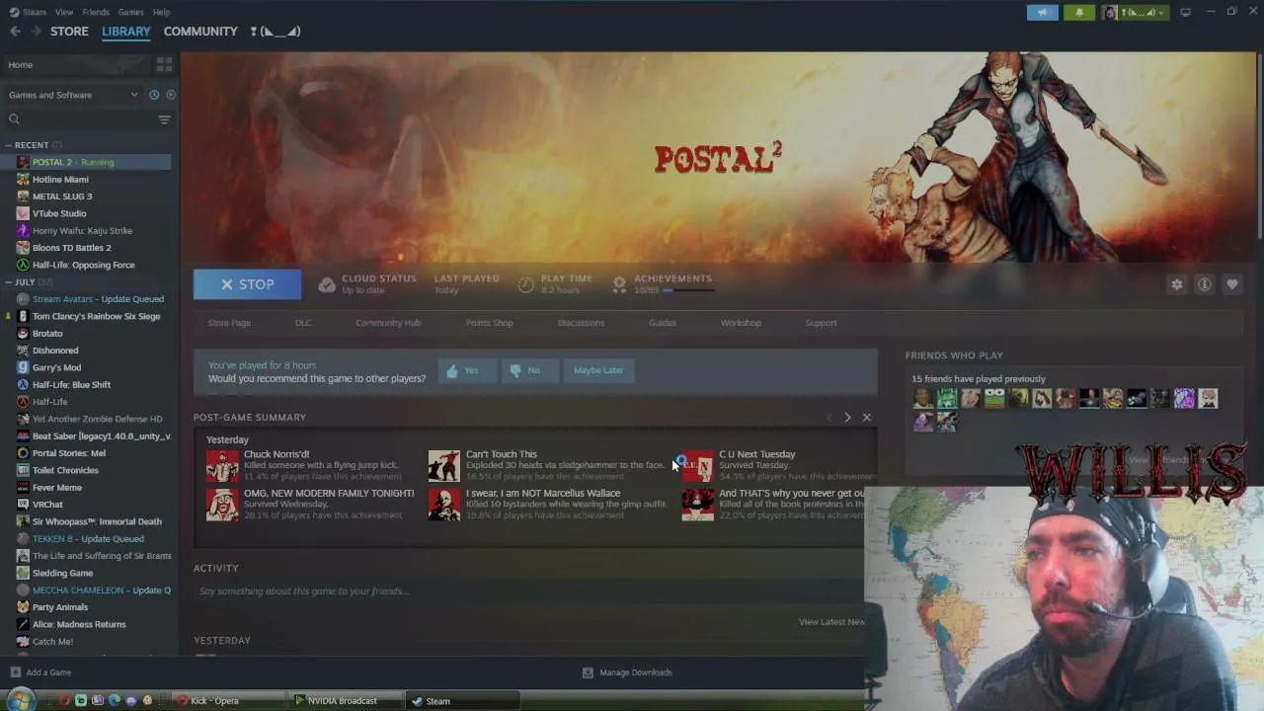Click the Garry's Mod game icon

(x=23, y=367)
